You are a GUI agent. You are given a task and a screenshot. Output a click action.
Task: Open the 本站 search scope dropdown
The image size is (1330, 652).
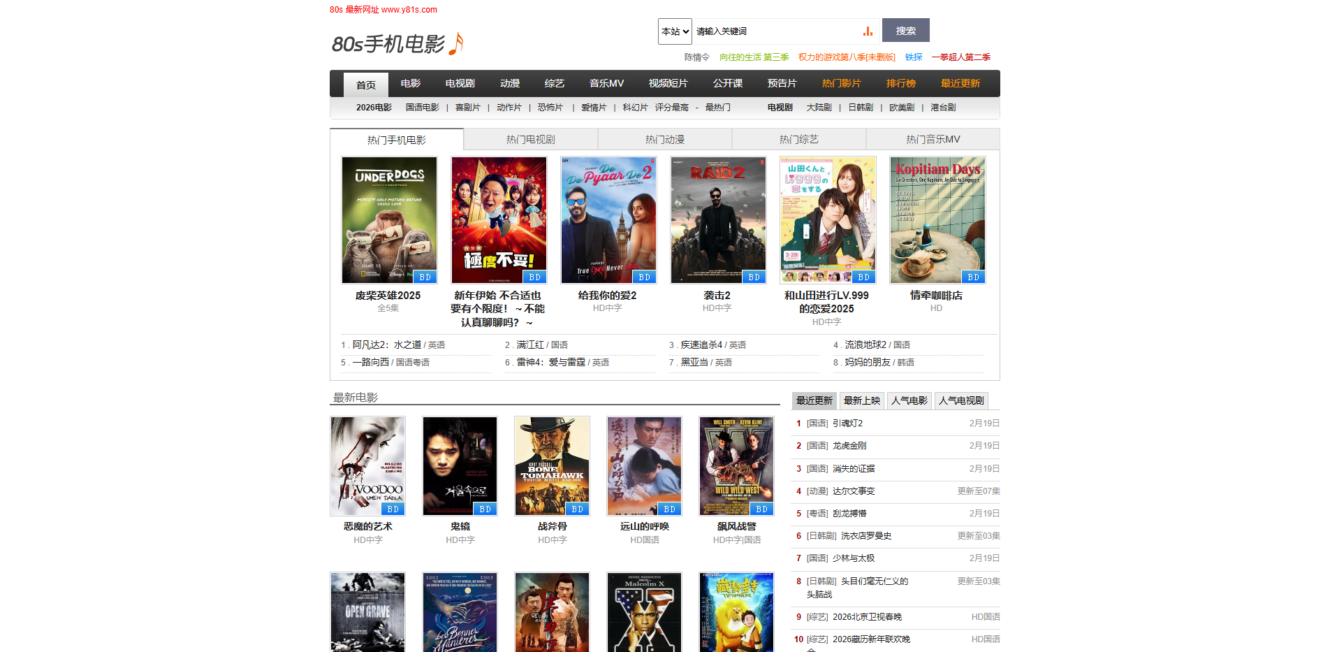click(x=675, y=31)
